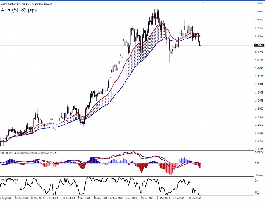Click the MACD pane 0.00 scale label
265x201 pixels.
point(257,163)
